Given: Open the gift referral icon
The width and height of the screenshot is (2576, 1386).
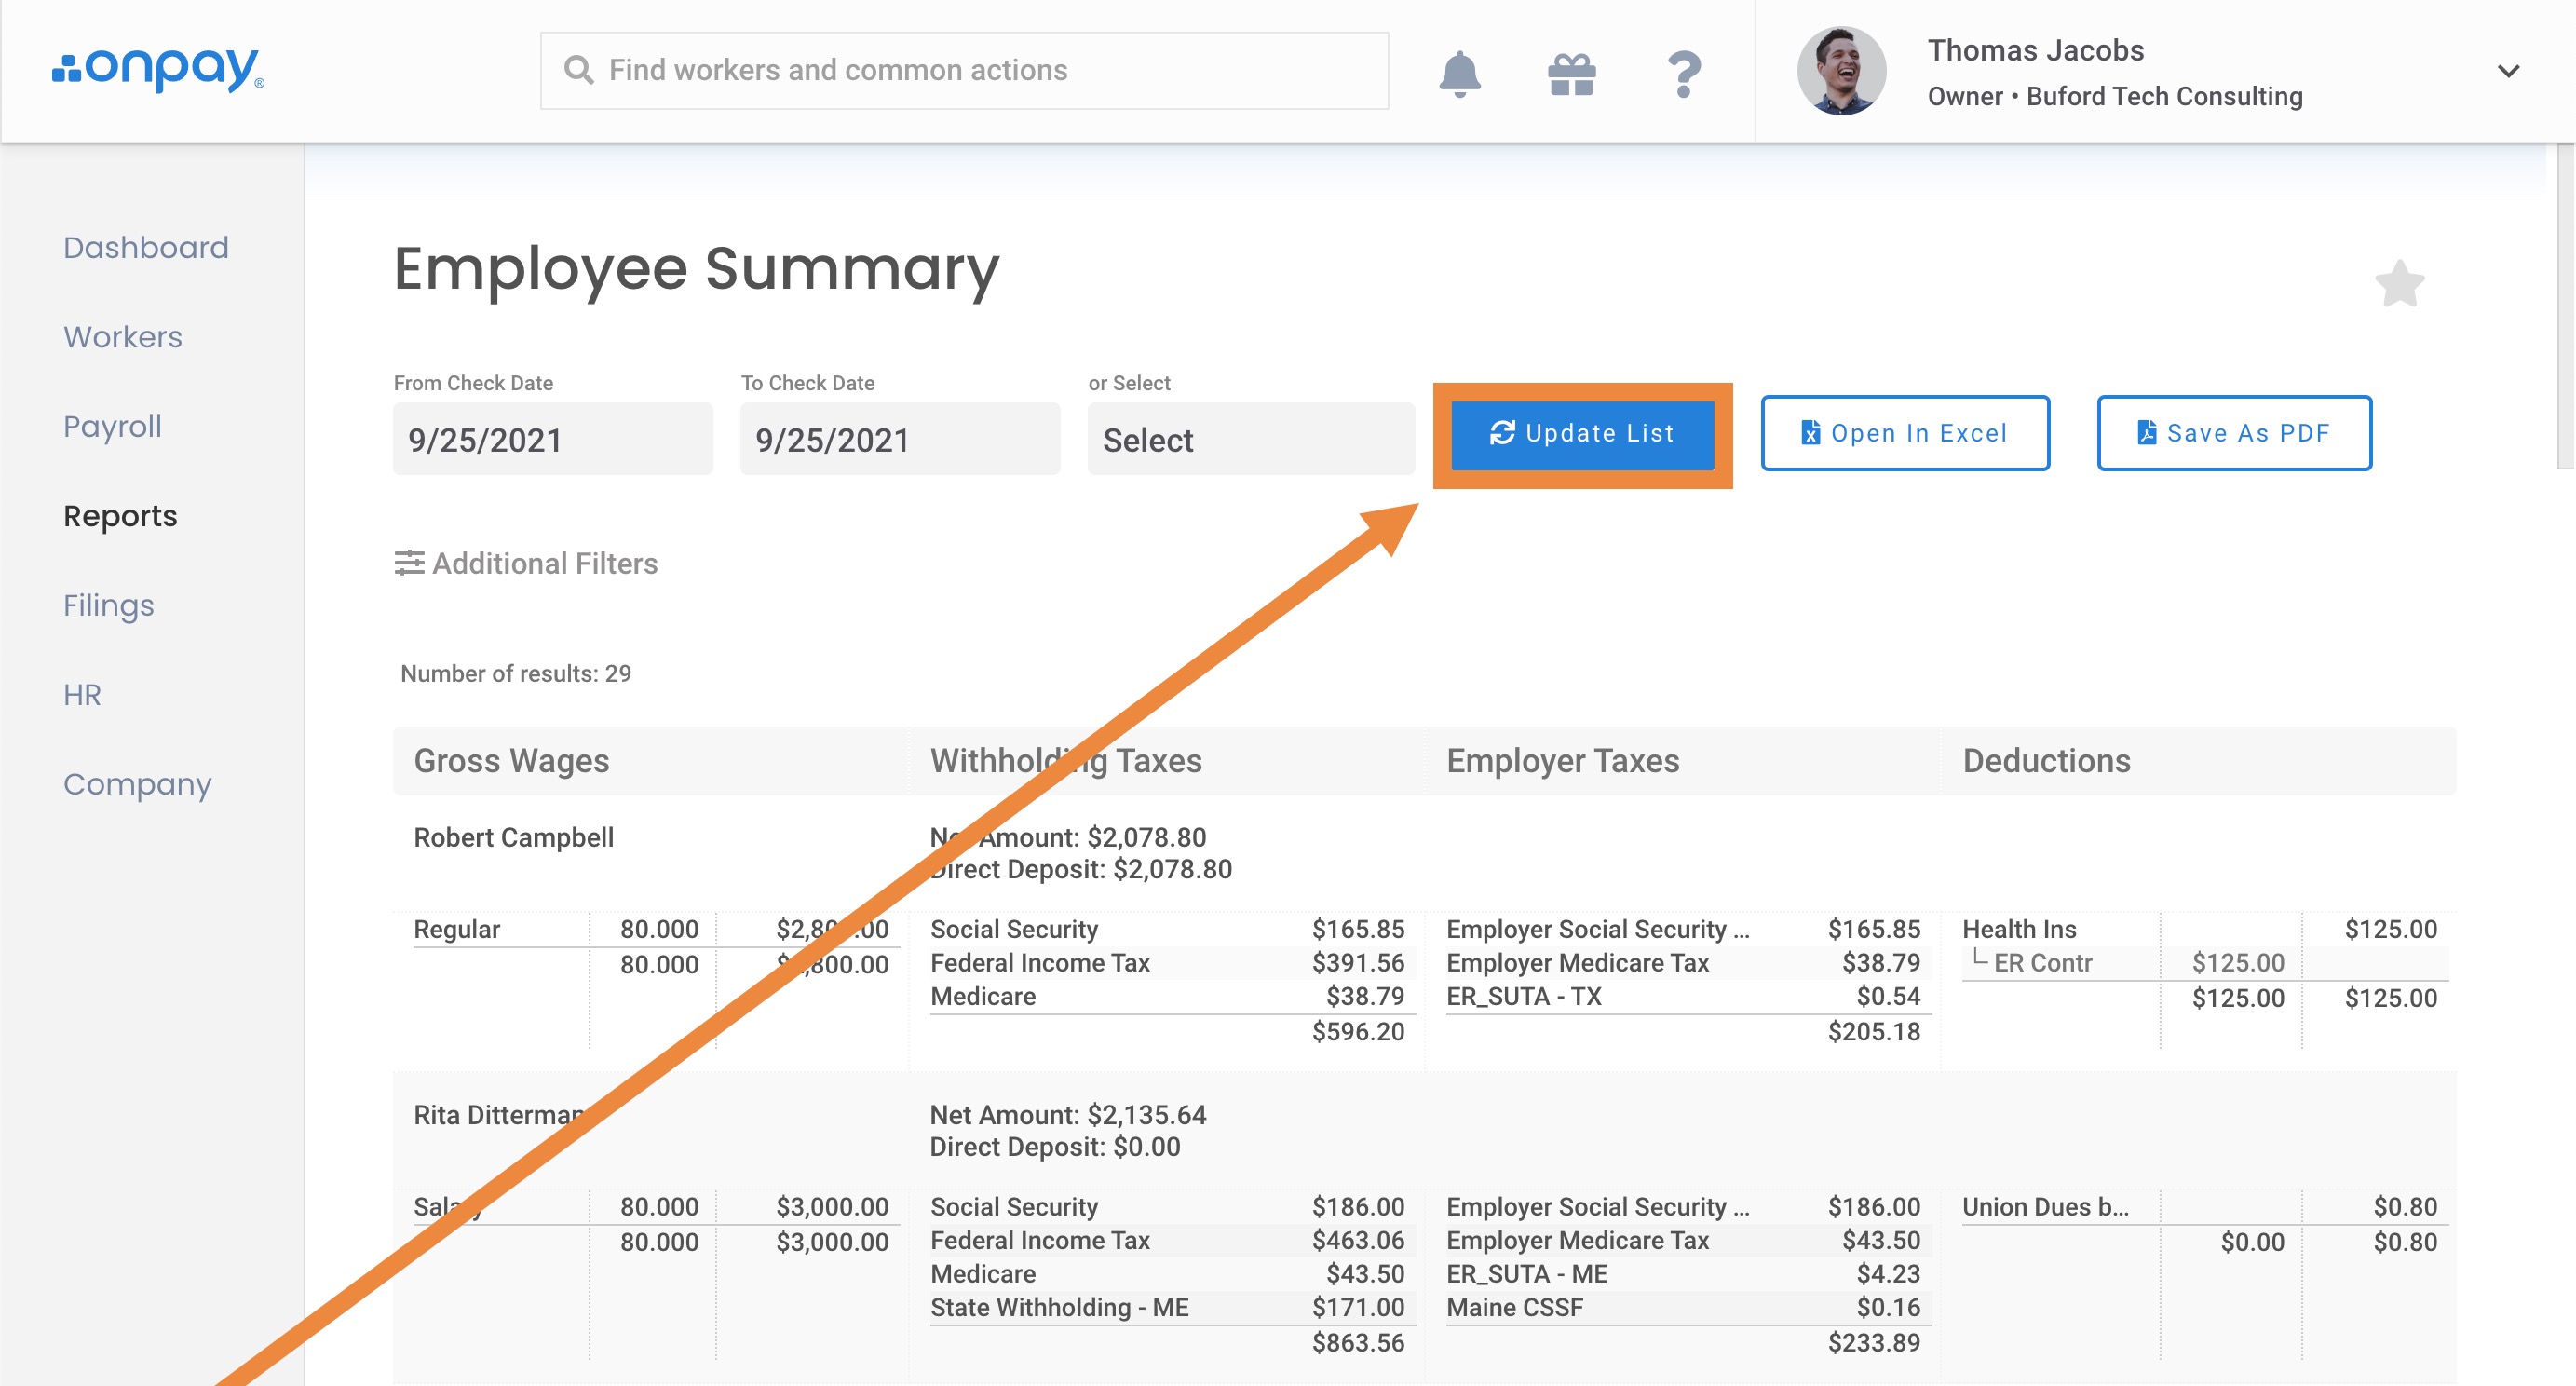Looking at the screenshot, I should click(1571, 74).
